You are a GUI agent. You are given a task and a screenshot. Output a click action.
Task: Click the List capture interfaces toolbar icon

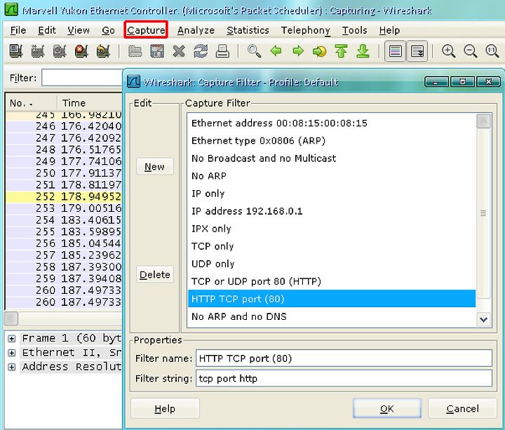point(16,51)
